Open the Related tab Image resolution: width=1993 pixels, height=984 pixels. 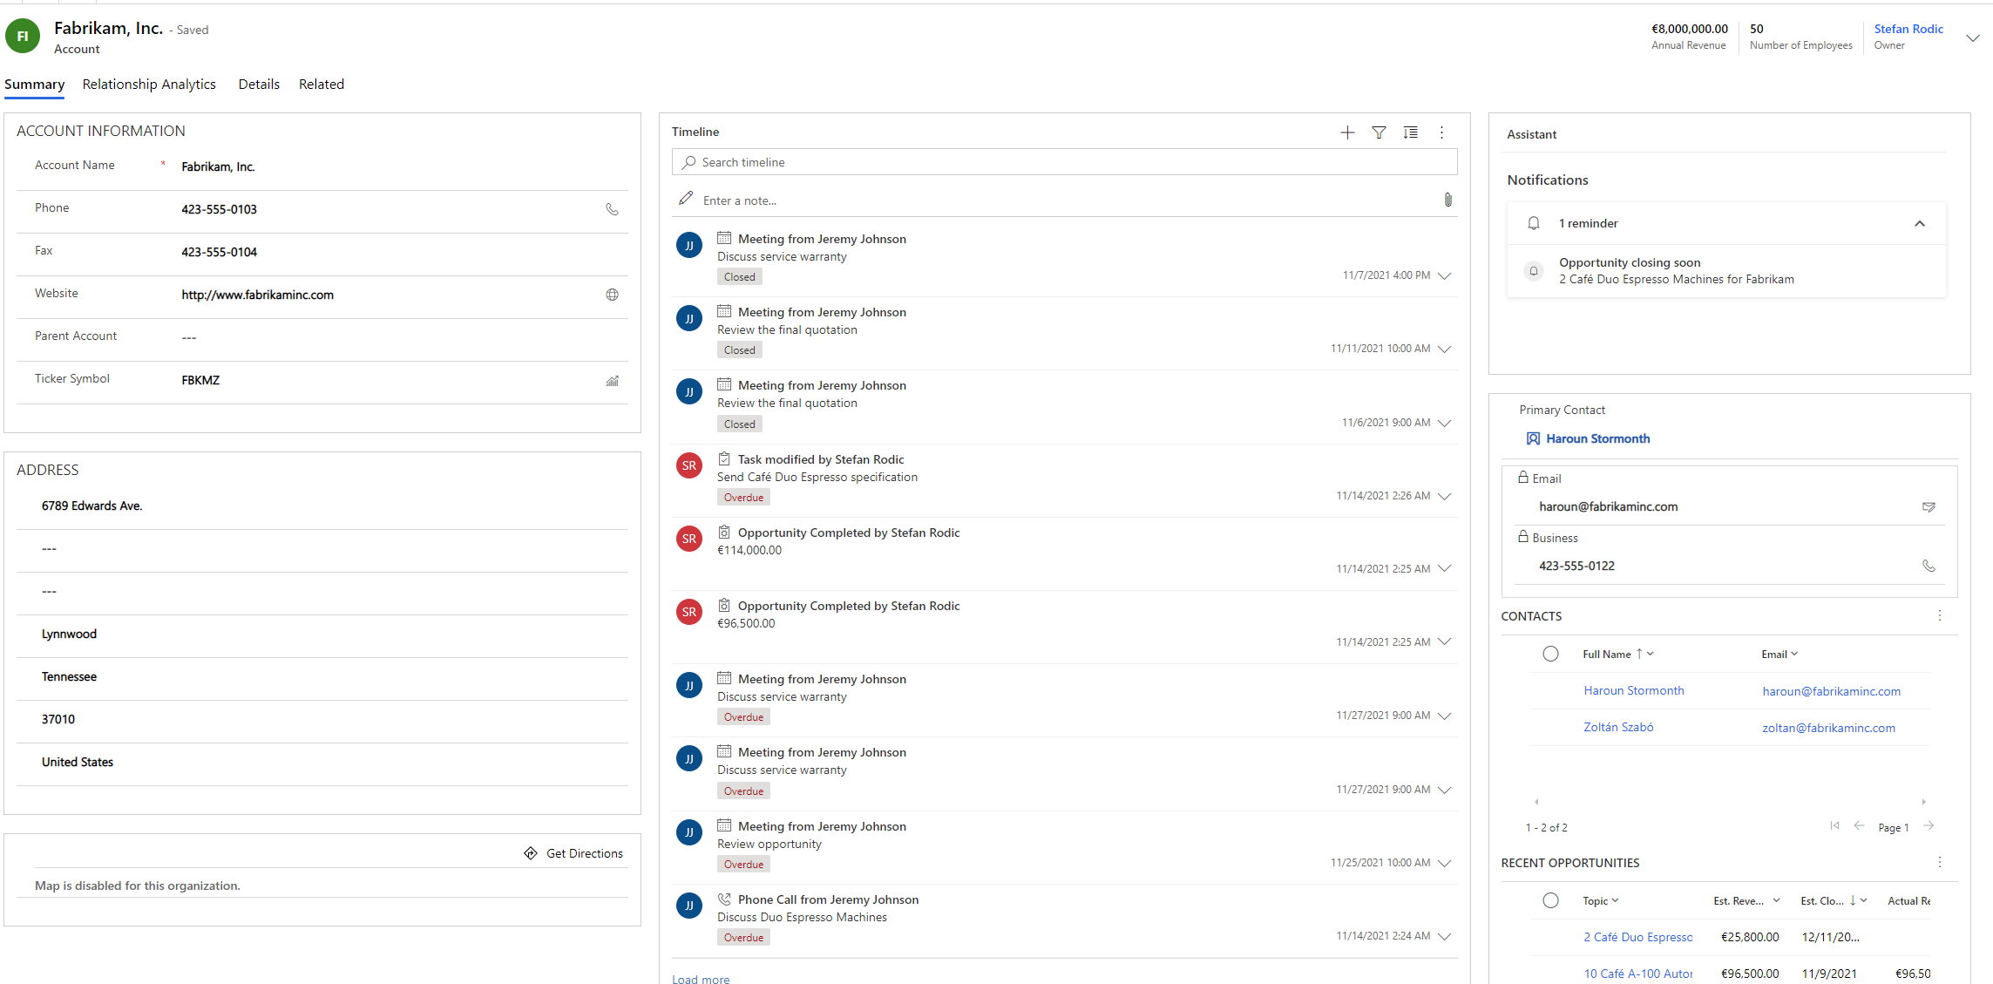coord(322,84)
